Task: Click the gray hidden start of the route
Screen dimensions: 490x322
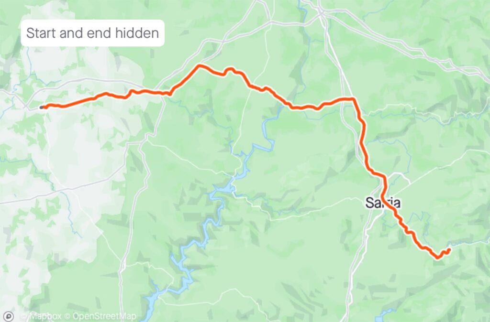Action: click(42, 107)
